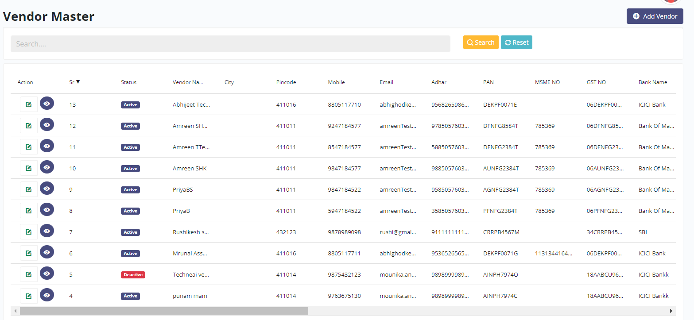Click the Reset button
This screenshot has width=694, height=320.
coord(516,42)
